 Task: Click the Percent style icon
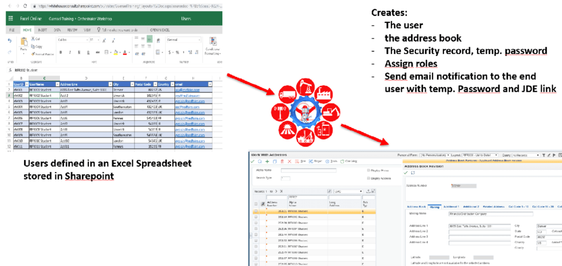click(x=177, y=52)
